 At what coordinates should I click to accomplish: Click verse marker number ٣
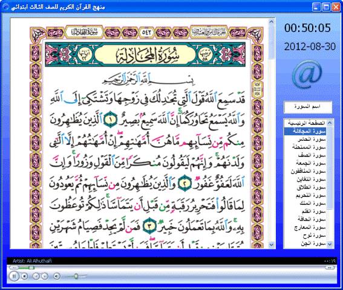149,226
